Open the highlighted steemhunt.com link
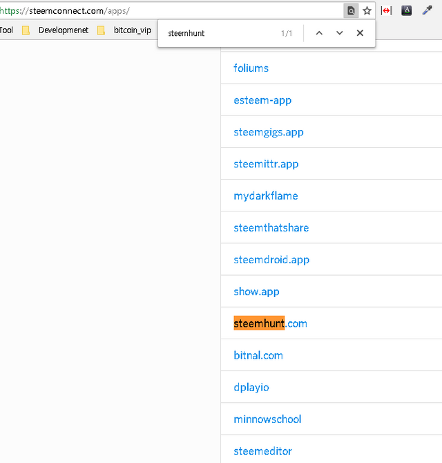Image resolution: width=442 pixels, height=463 pixels. pyautogui.click(x=270, y=323)
